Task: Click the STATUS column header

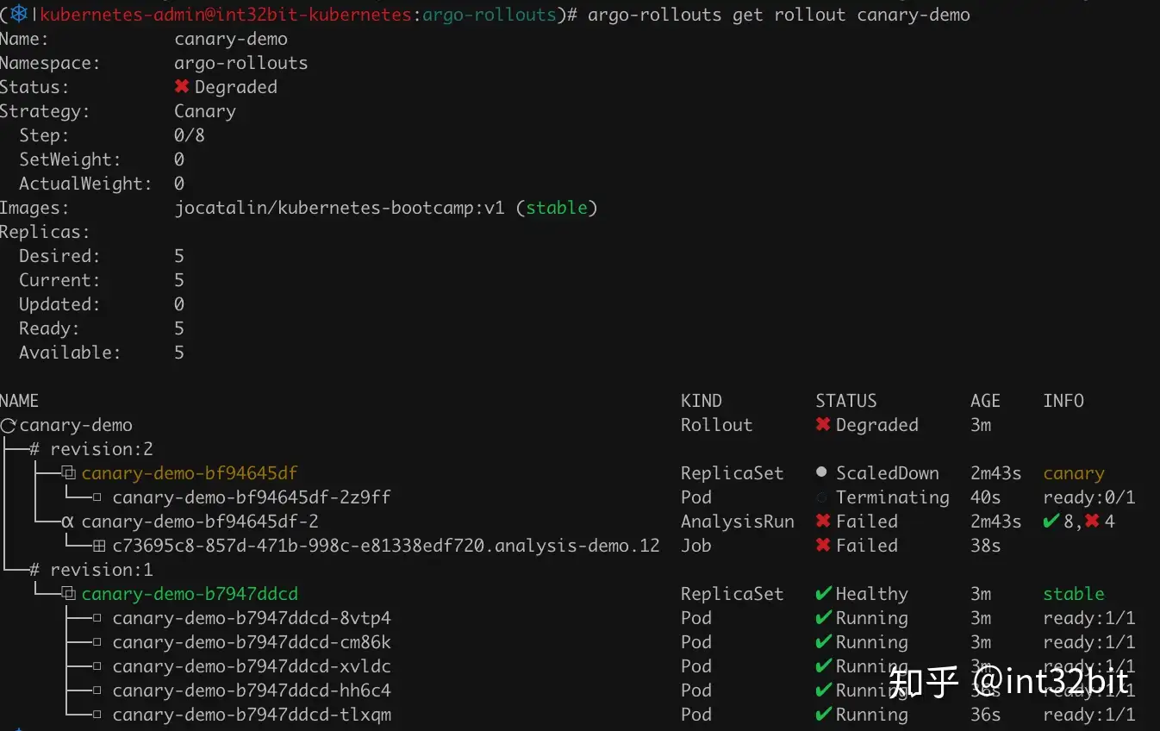Action: point(846,401)
